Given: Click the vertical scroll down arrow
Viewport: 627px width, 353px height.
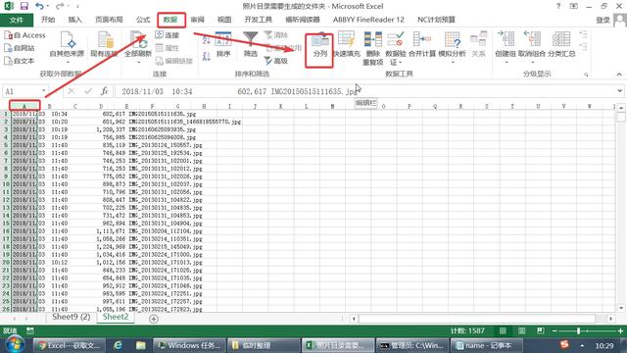Looking at the screenshot, I should (621, 308).
